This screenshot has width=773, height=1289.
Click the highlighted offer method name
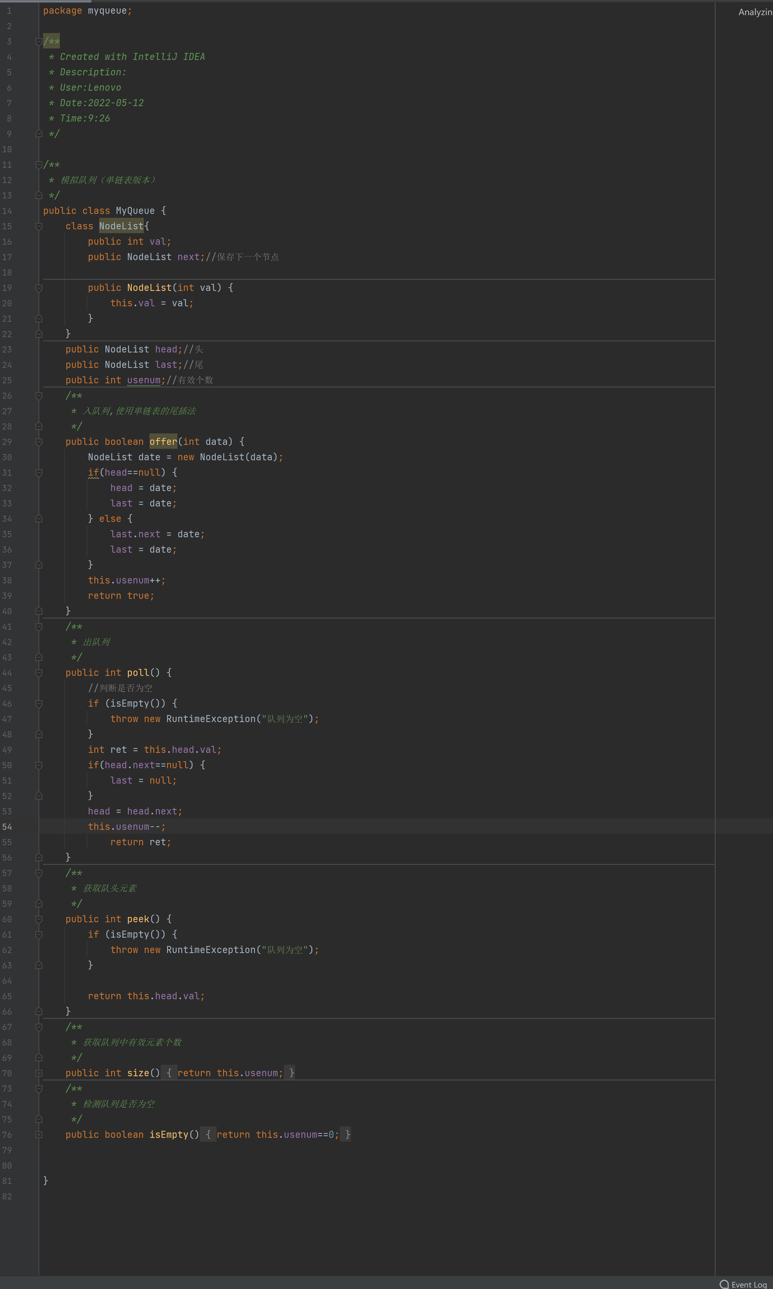click(x=163, y=442)
